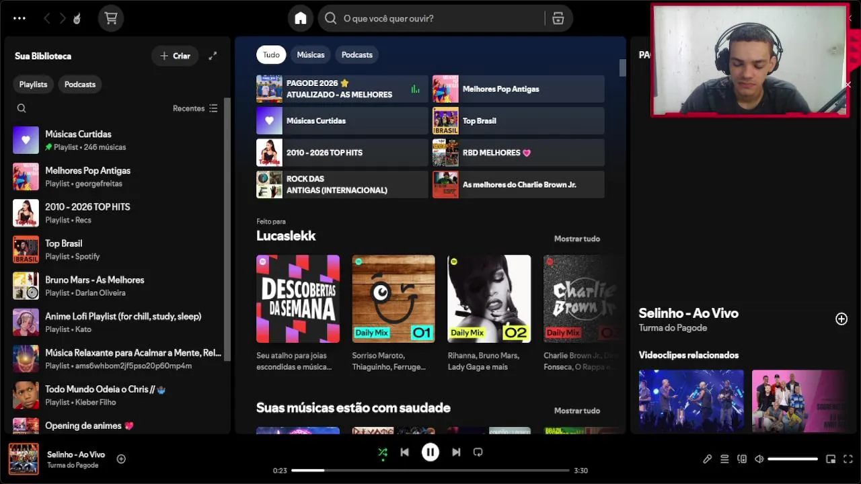Play first related video clip thumbnail
Screen dimensions: 861x484
coord(691,401)
